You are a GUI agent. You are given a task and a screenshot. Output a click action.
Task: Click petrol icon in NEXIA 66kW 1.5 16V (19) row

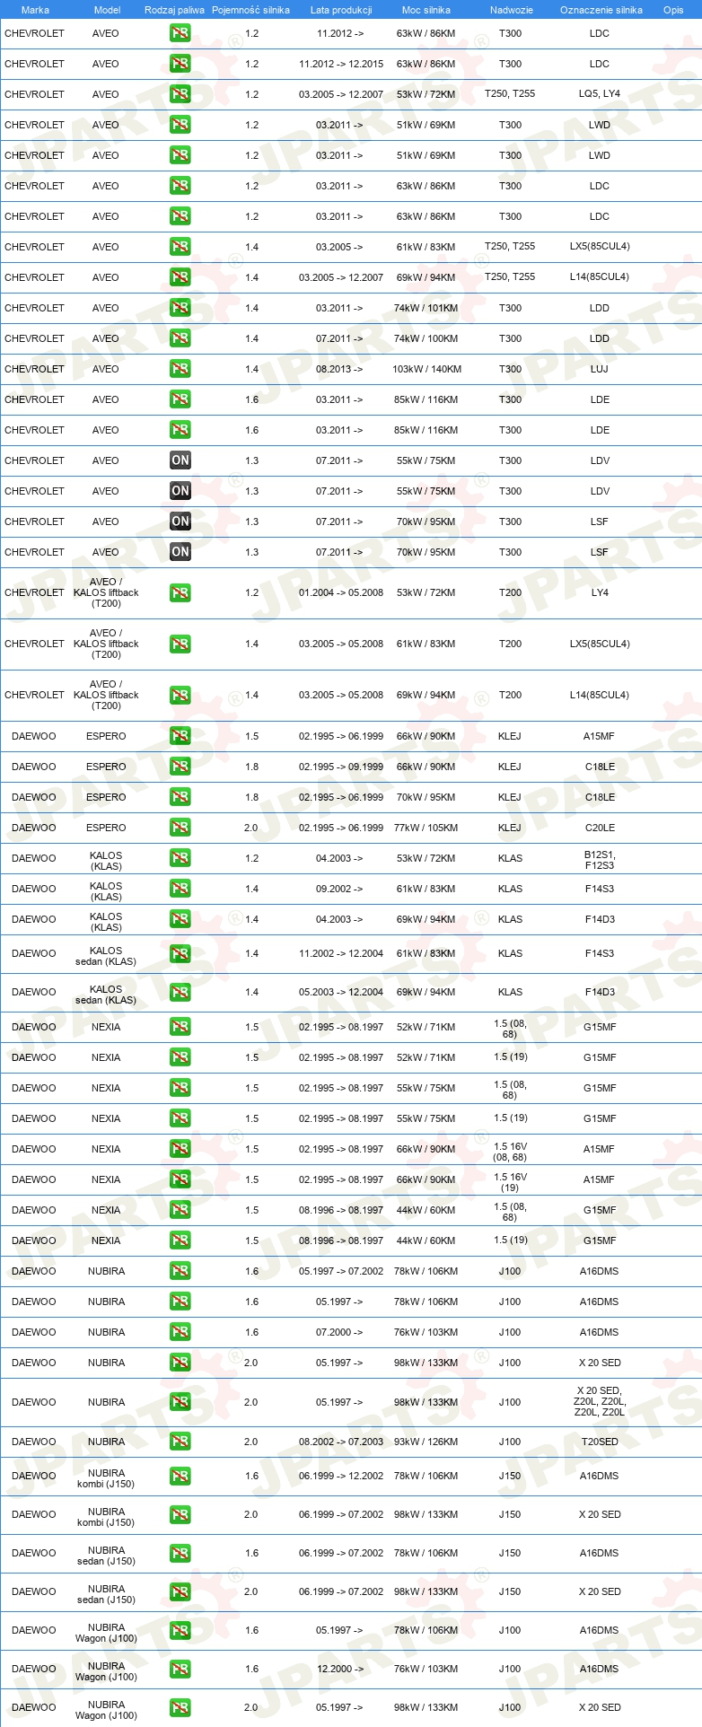point(180,1179)
